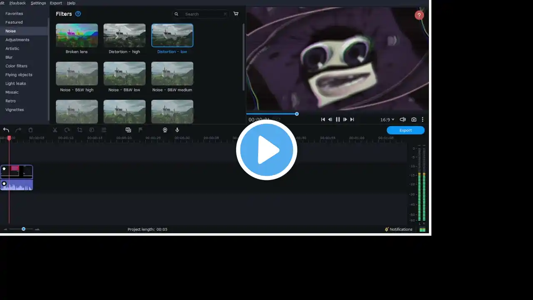Open the Export menu in menu bar

pyautogui.click(x=56, y=3)
